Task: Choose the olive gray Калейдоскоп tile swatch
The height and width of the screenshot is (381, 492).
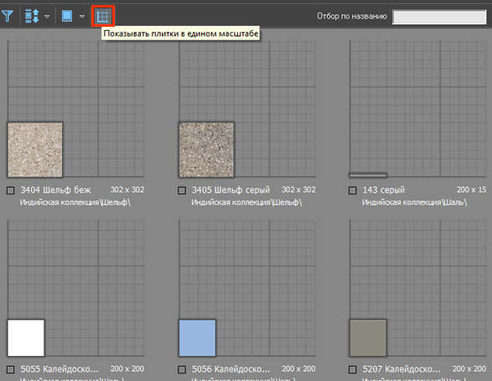Action: click(368, 337)
